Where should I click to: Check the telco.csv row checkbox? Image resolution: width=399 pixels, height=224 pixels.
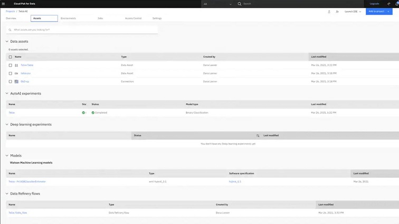(x=11, y=73)
